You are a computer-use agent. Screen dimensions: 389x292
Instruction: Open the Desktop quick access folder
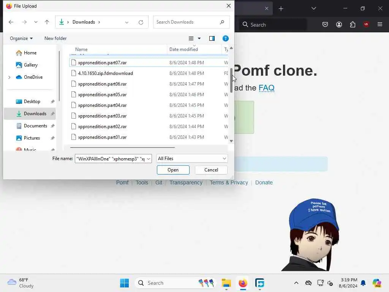pos(32,102)
